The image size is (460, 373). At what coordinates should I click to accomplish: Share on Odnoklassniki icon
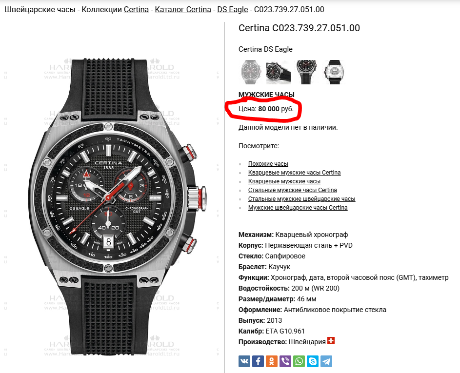(x=272, y=361)
